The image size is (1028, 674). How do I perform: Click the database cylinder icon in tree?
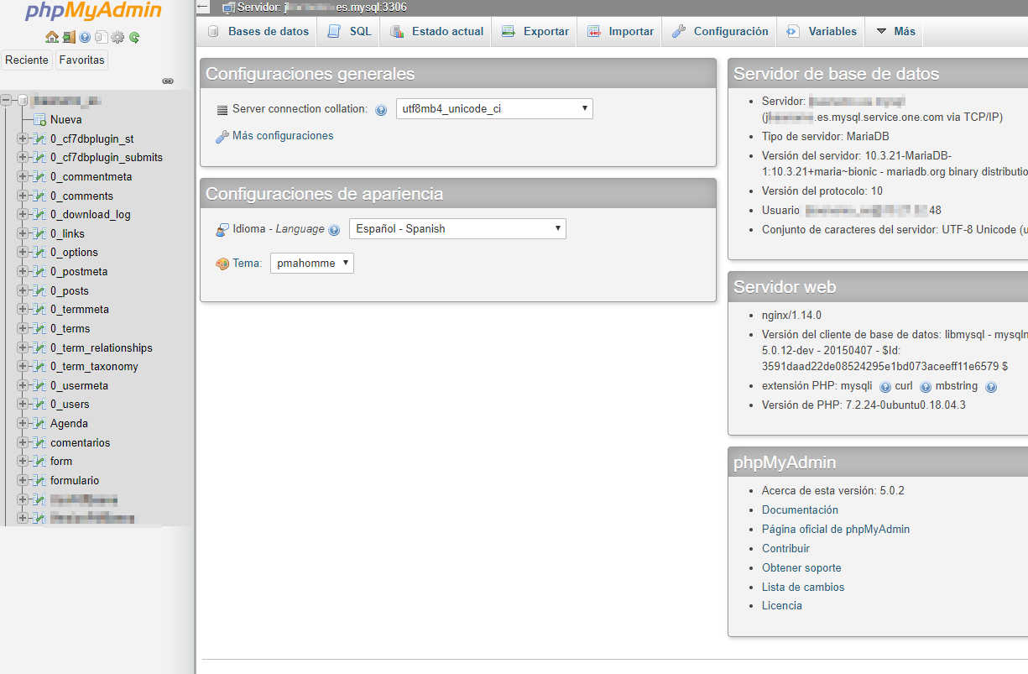23,101
